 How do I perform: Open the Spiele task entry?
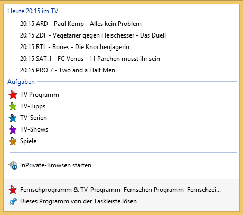pyautogui.click(x=121, y=141)
